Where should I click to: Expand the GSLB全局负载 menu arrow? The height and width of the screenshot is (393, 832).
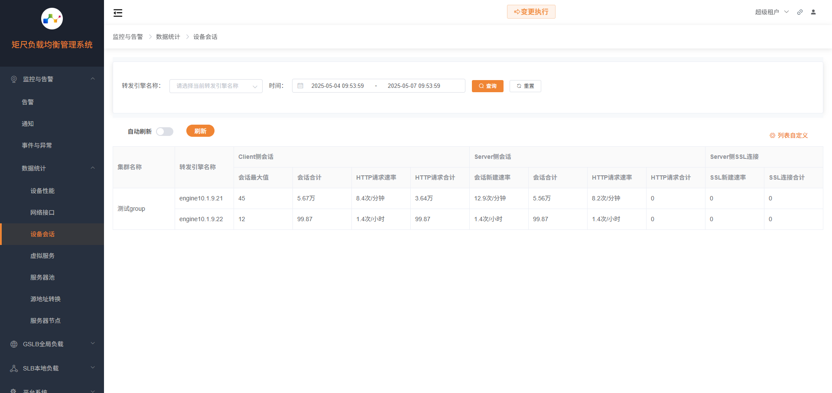(93, 344)
